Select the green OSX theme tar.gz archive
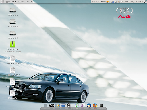This screenshot has height=110, width=147. tap(13, 44)
